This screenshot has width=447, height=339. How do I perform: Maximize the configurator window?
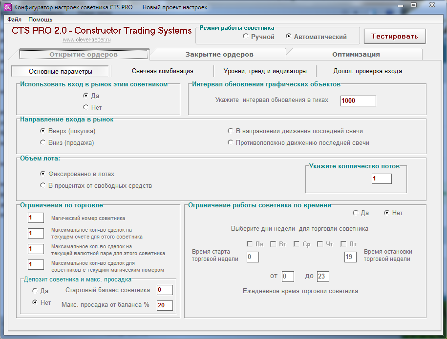[x=414, y=5]
